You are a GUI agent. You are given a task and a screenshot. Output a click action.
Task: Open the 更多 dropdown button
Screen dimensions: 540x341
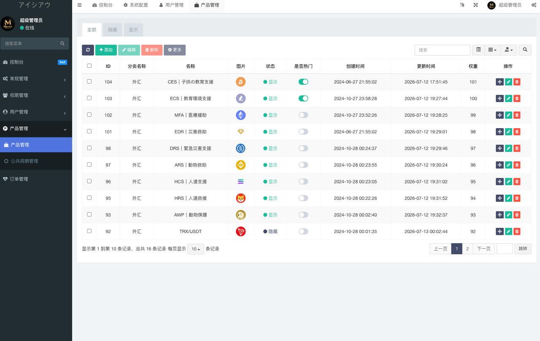[x=175, y=50]
